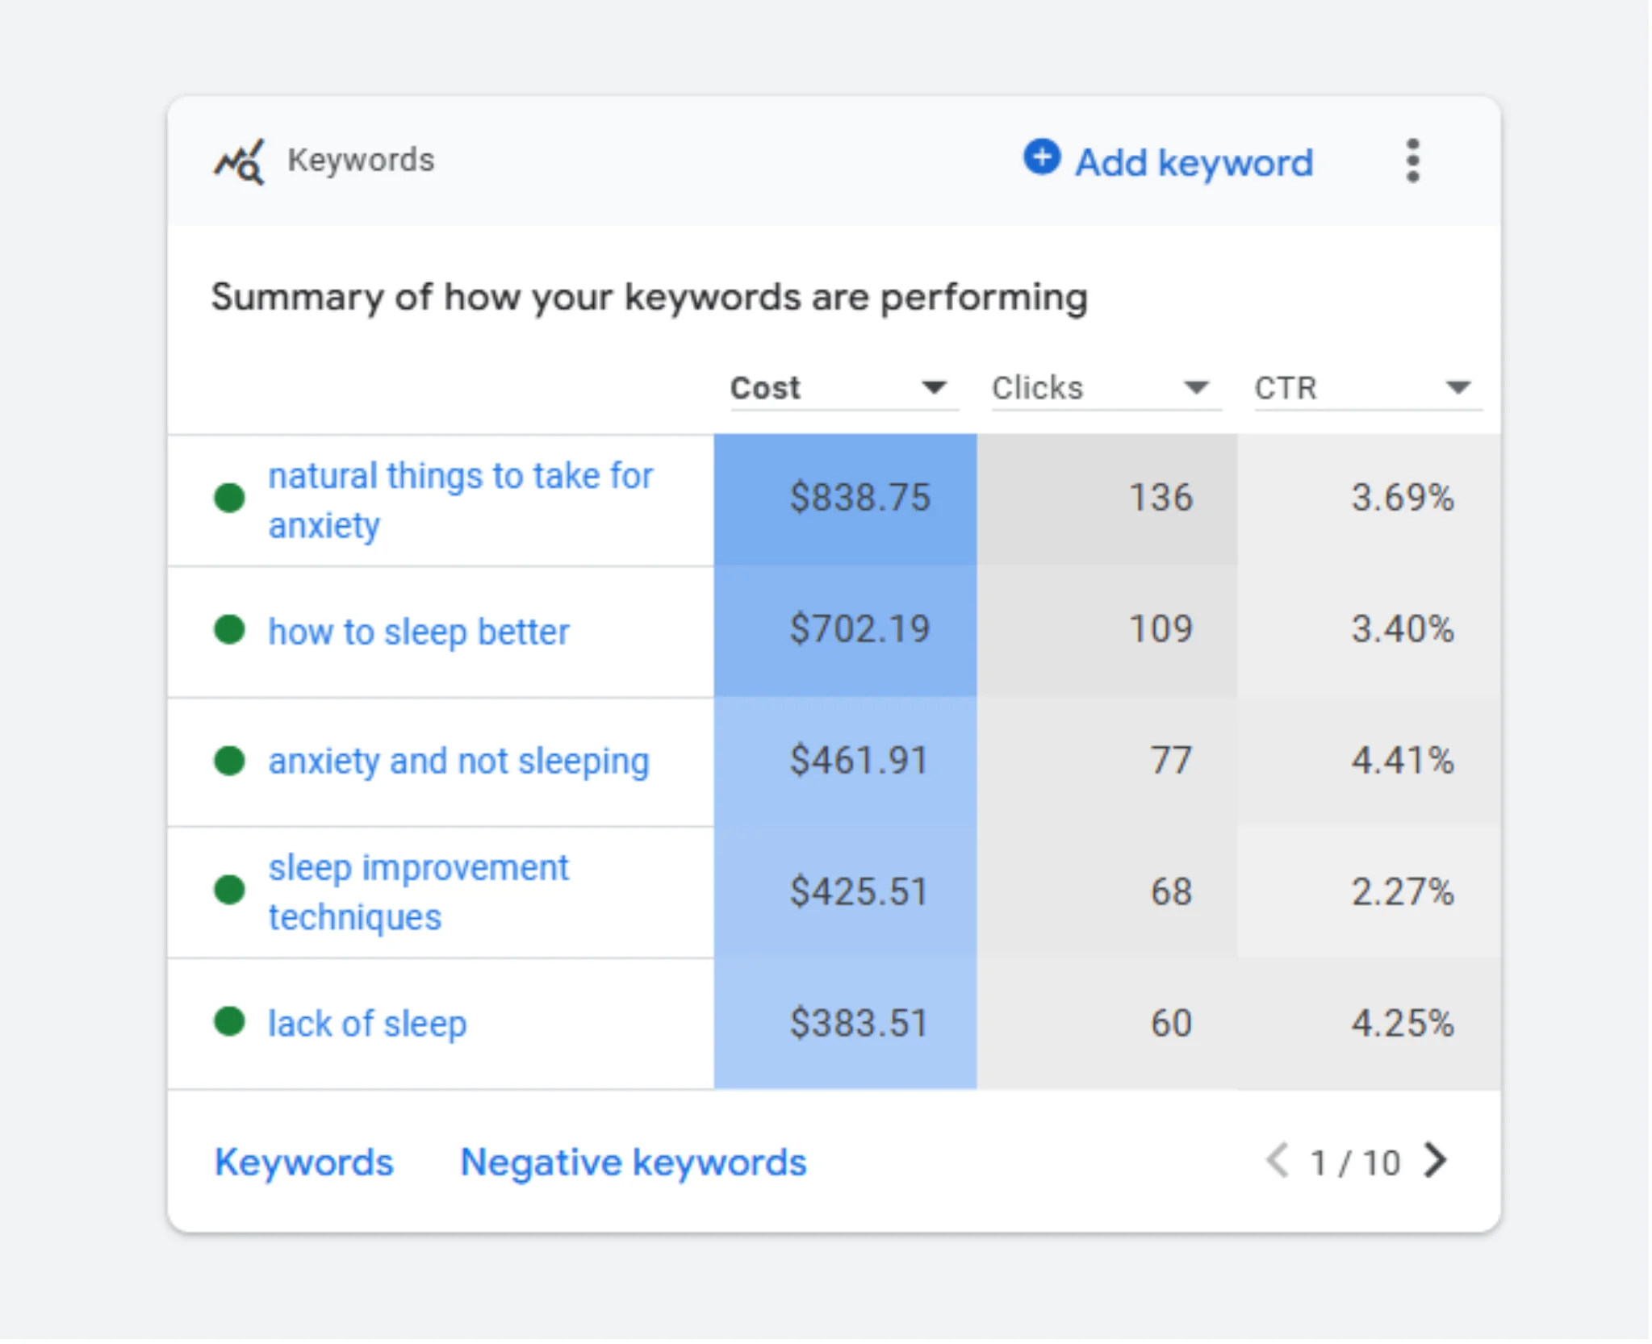This screenshot has width=1652, height=1344.
Task: Open the 'how to sleep better' keyword link
Action: pos(418,632)
